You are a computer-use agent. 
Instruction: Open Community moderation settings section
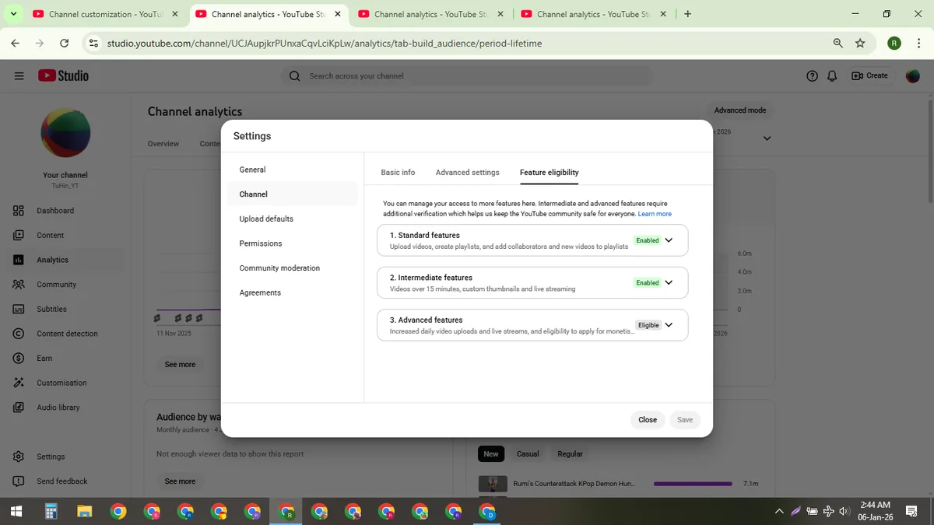[293, 268]
